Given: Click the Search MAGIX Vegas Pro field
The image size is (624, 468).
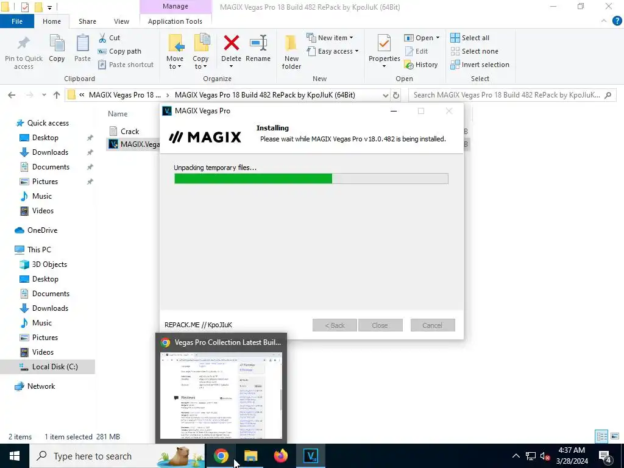Looking at the screenshot, I should 512,95.
